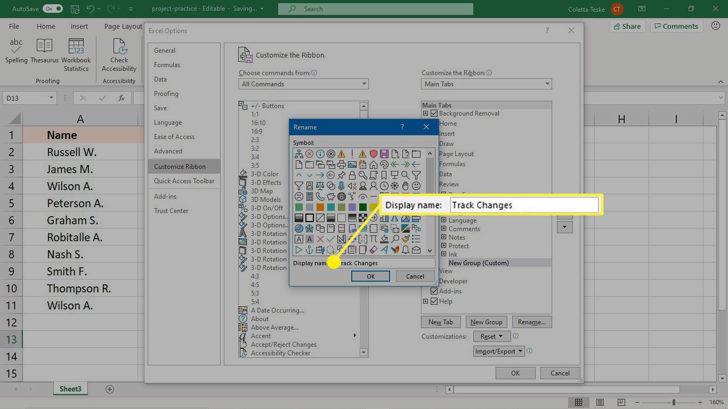Select the org chart symbol
The width and height of the screenshot is (728, 409).
coord(299,154)
